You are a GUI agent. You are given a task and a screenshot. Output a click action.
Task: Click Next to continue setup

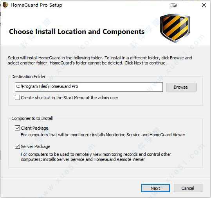tap(155, 188)
